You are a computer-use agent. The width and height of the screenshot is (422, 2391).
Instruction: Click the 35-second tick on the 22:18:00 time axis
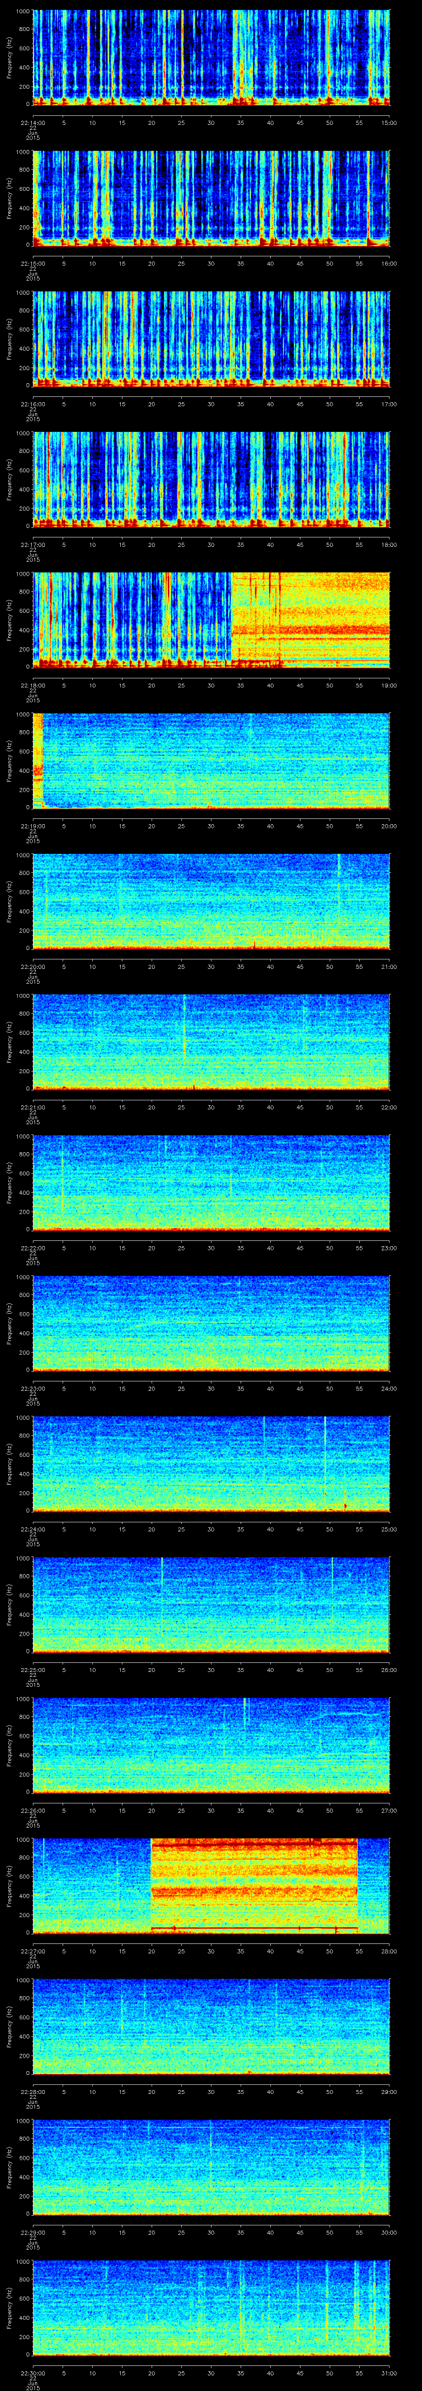241,684
